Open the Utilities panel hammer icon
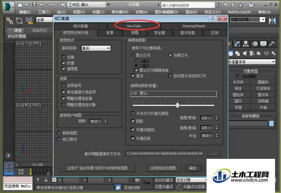281x193 pixels. click(x=272, y=44)
